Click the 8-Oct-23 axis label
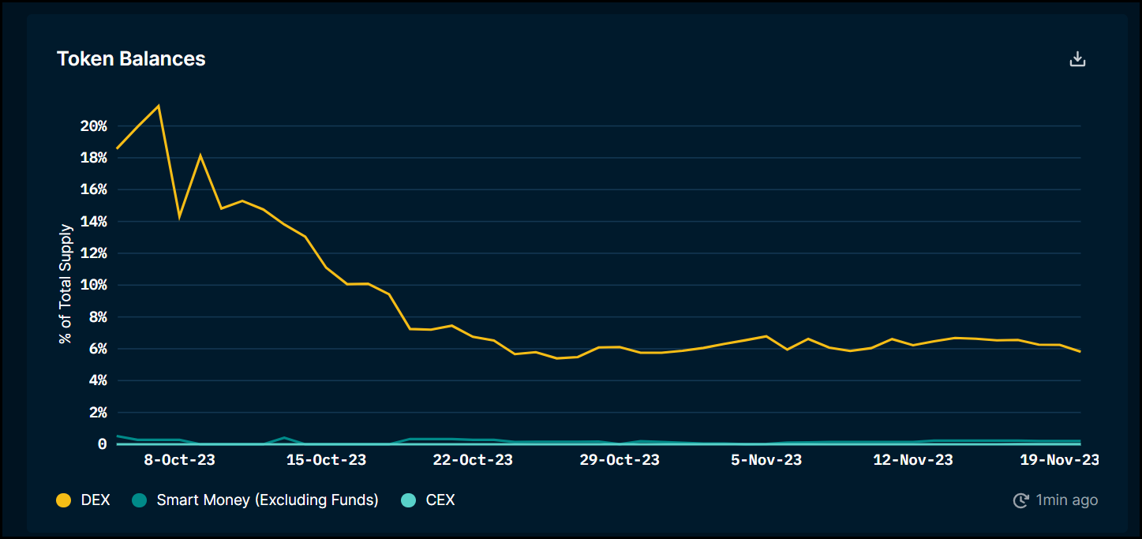The width and height of the screenshot is (1142, 539). [179, 460]
